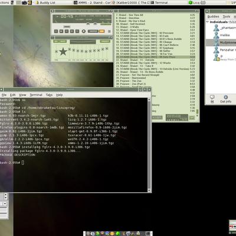This screenshot has height=236, width=236.
Task: Open the View menu in Terminal
Action: [x=22, y=95]
